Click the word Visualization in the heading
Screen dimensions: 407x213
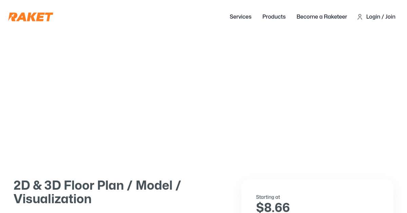(53, 199)
